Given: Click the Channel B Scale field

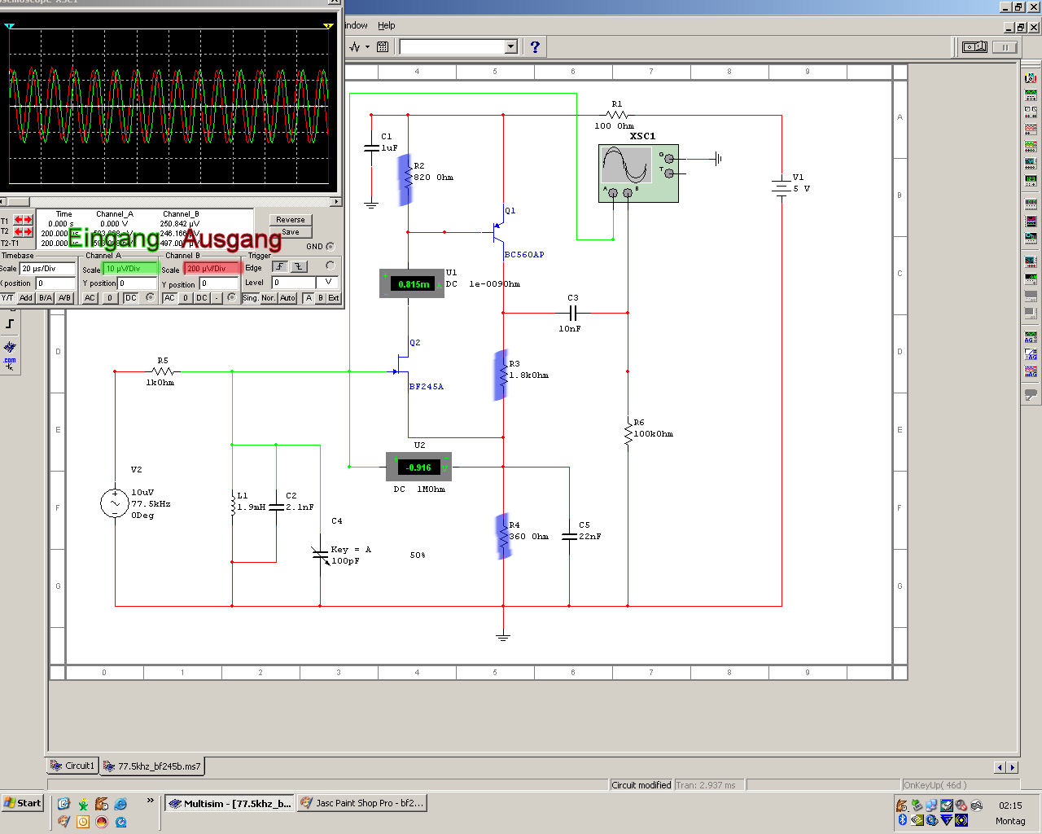Looking at the screenshot, I should pos(212,268).
